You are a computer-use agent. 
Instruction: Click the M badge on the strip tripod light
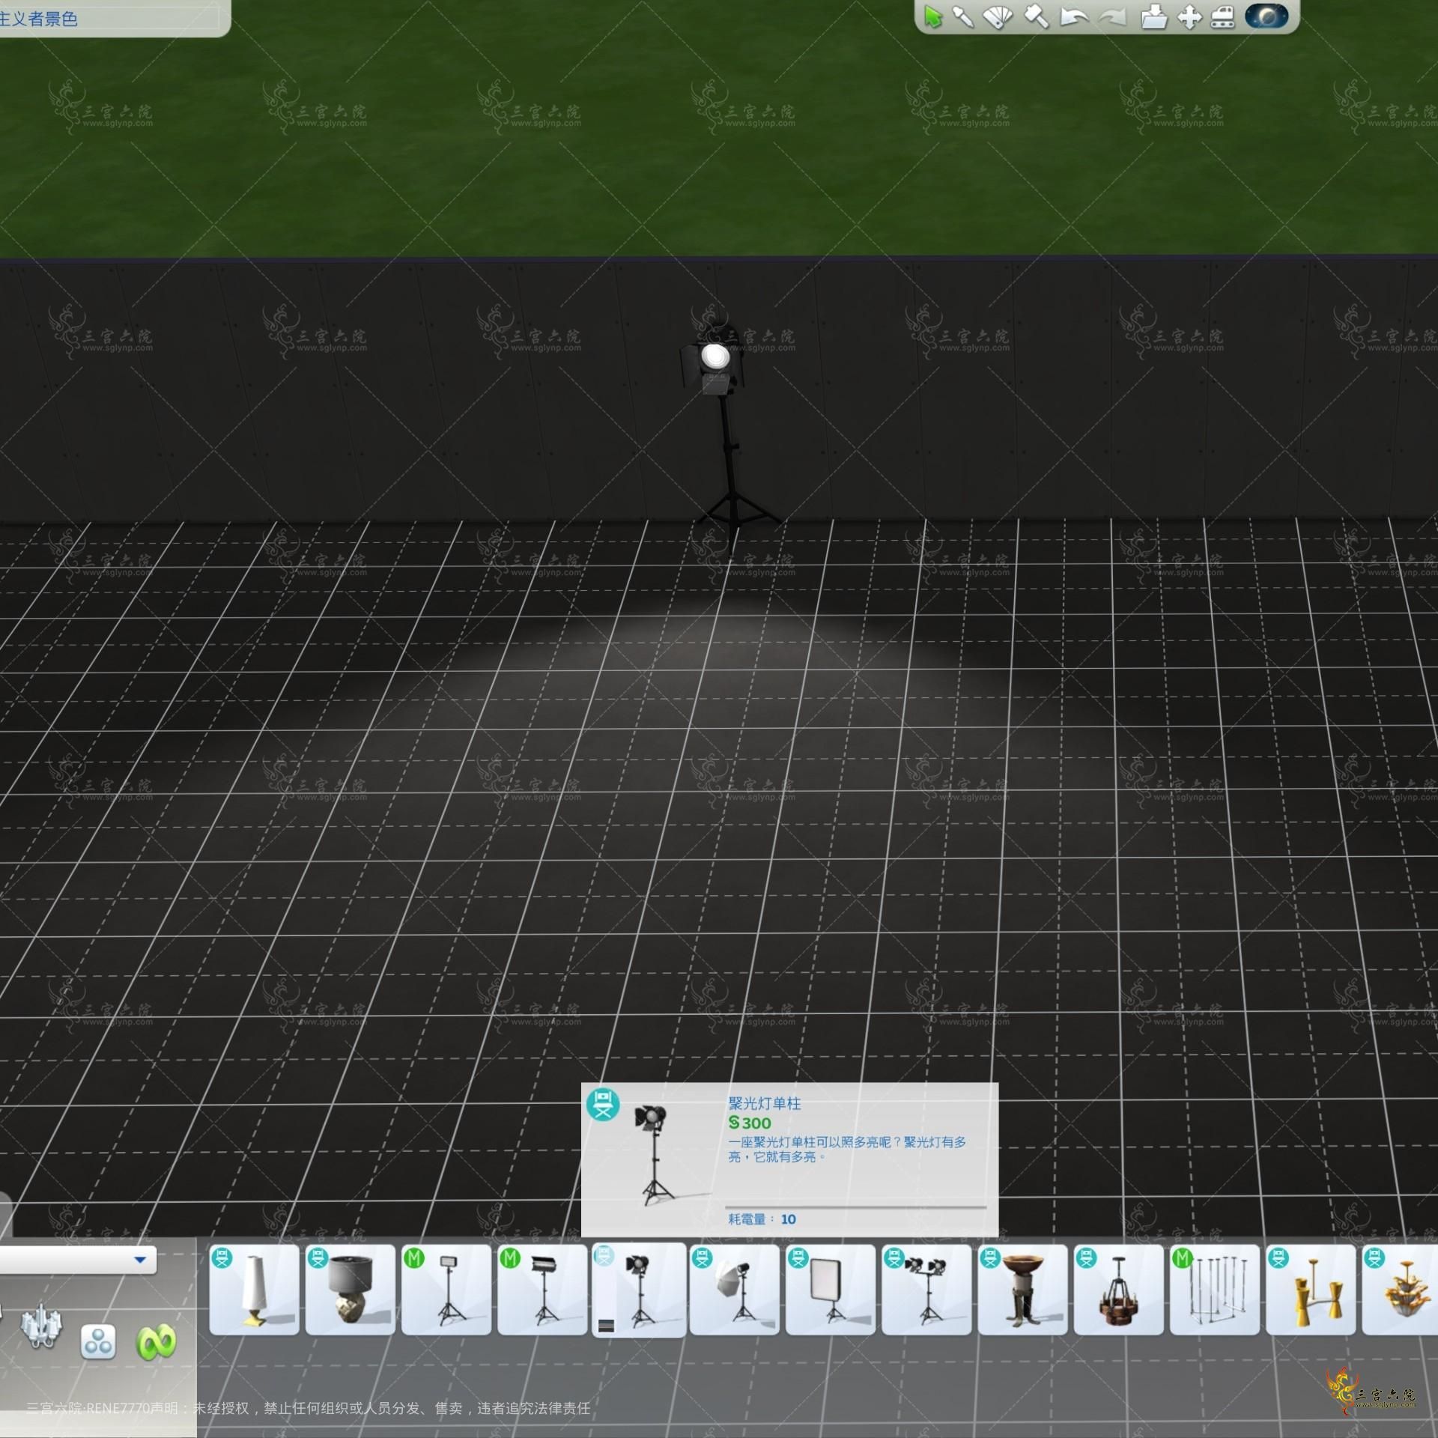click(x=510, y=1258)
